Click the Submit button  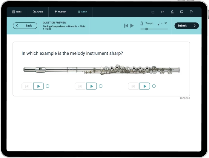pos(186,26)
